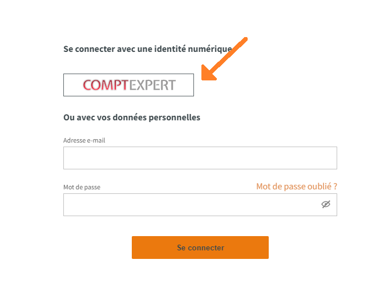Show password using the crossed-eye icon
The image size is (372, 288).
coord(326,204)
